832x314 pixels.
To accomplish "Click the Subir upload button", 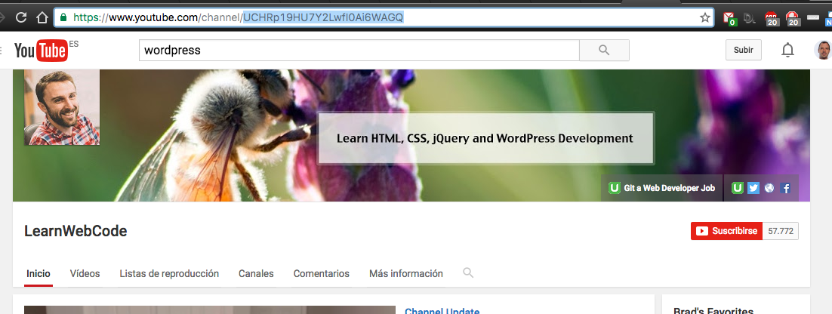I will 743,51.
